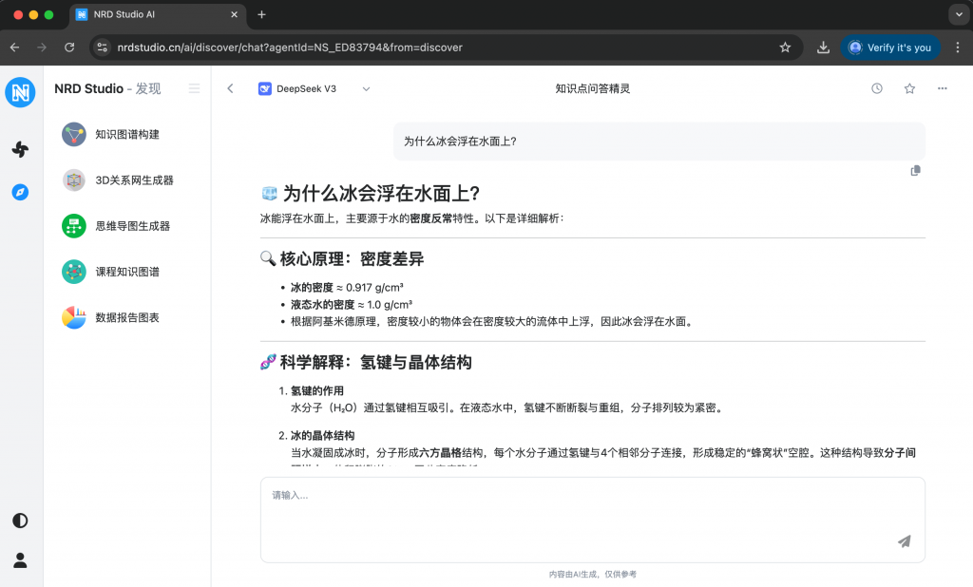Screen dimensions: 973x587
Task: Select the compass Discover icon
Action: (x=20, y=192)
